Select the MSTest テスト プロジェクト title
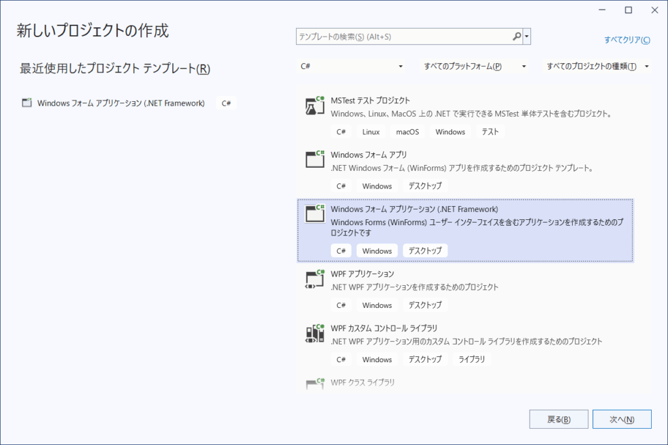The height and width of the screenshot is (445, 668). 371,100
